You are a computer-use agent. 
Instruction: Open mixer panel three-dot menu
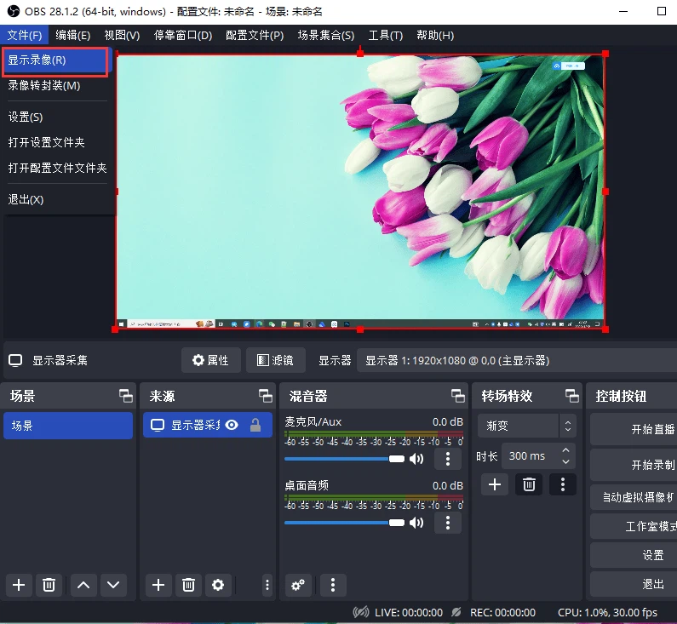click(x=333, y=585)
